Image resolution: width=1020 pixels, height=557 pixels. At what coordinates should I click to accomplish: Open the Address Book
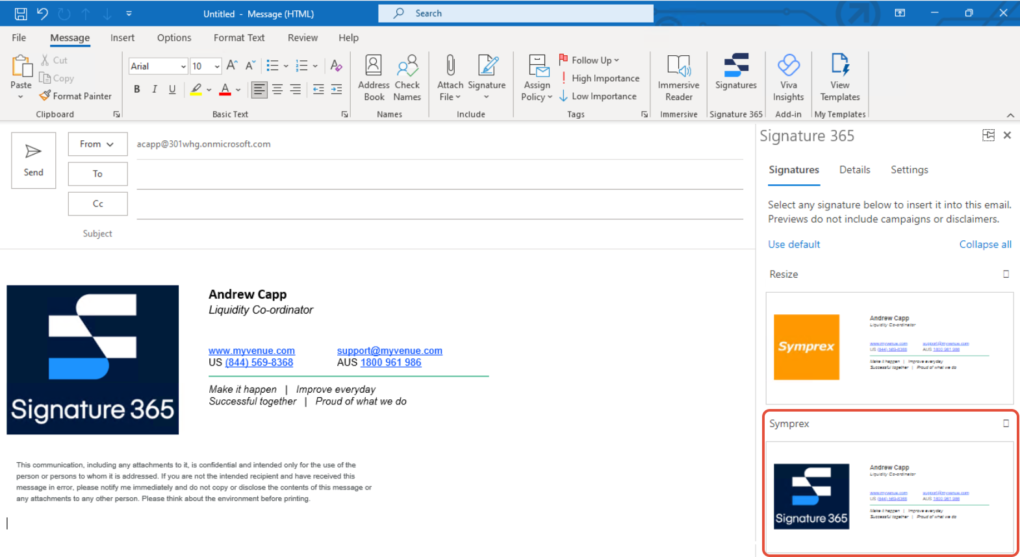(374, 78)
